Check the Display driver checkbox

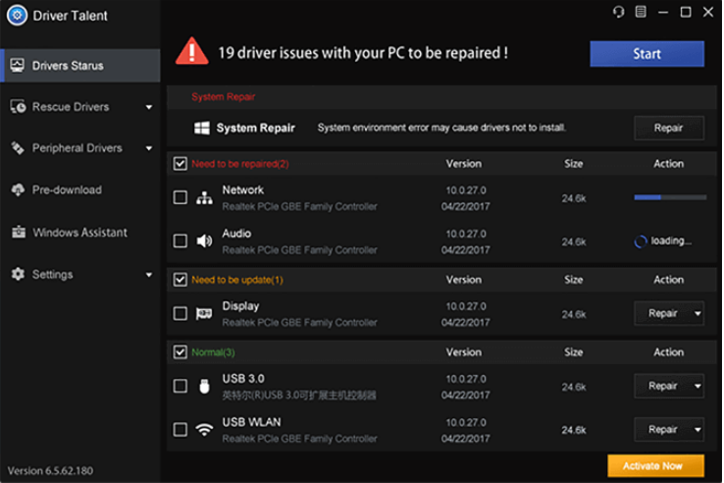click(x=181, y=313)
